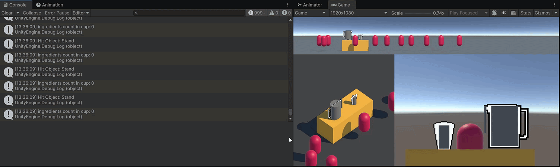The height and width of the screenshot is (167, 560).
Task: Open the Play Focused dropdown
Action: tap(468, 13)
